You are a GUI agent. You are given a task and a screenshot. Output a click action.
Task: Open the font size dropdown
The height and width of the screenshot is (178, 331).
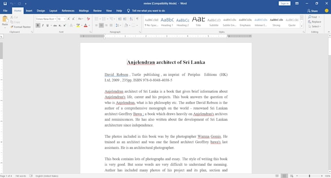(64, 19)
